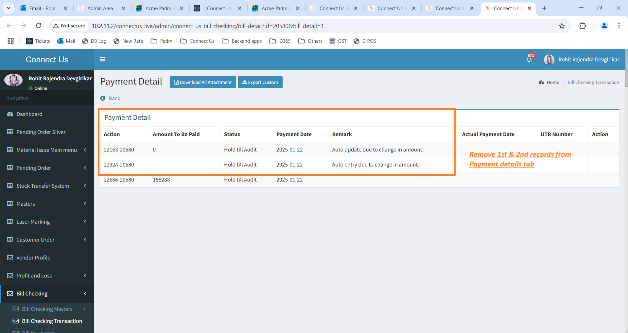Expand the D365 bookmarks folder
This screenshot has width=628, height=333.
click(280, 41)
